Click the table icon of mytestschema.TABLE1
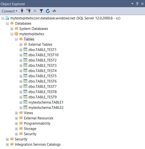 [x=25, y=102]
